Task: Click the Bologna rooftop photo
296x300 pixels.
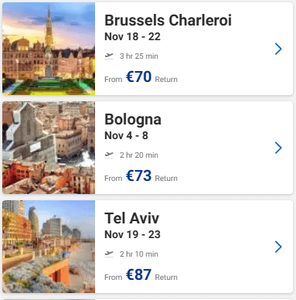Action: click(x=49, y=148)
